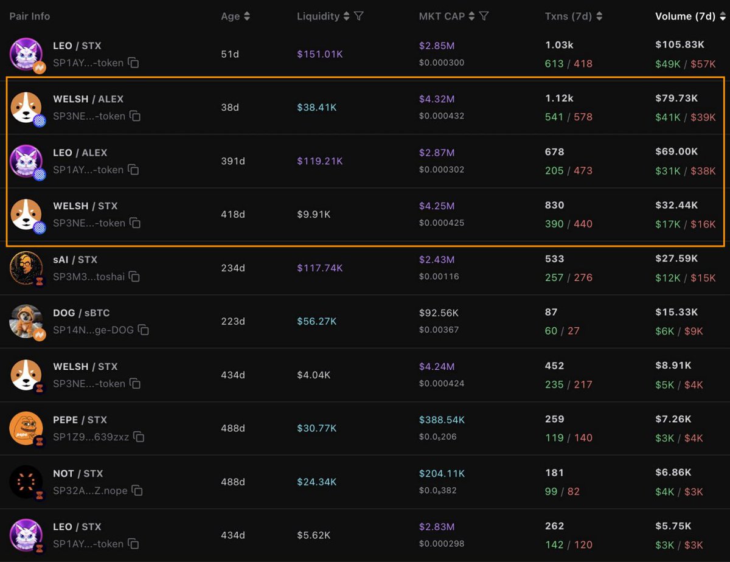Select address text SP14N...ge-DOG
This screenshot has width=730, height=562.
click(x=93, y=330)
